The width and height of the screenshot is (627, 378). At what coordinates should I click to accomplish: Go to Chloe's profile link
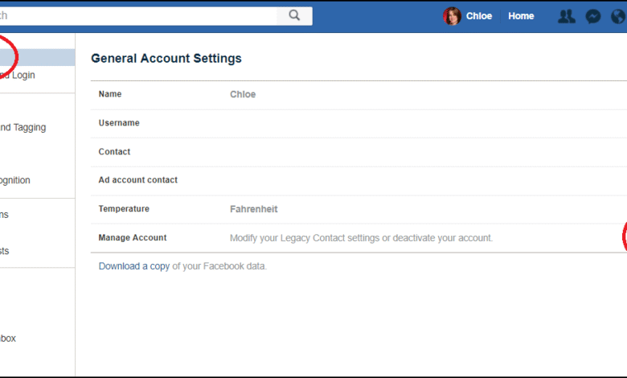pos(478,16)
